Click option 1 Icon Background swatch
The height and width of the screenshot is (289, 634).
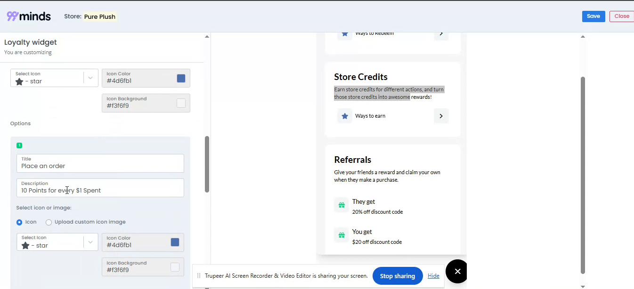click(x=175, y=267)
